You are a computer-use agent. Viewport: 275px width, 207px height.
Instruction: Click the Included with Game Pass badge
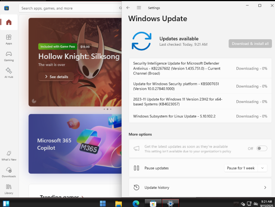57,46
